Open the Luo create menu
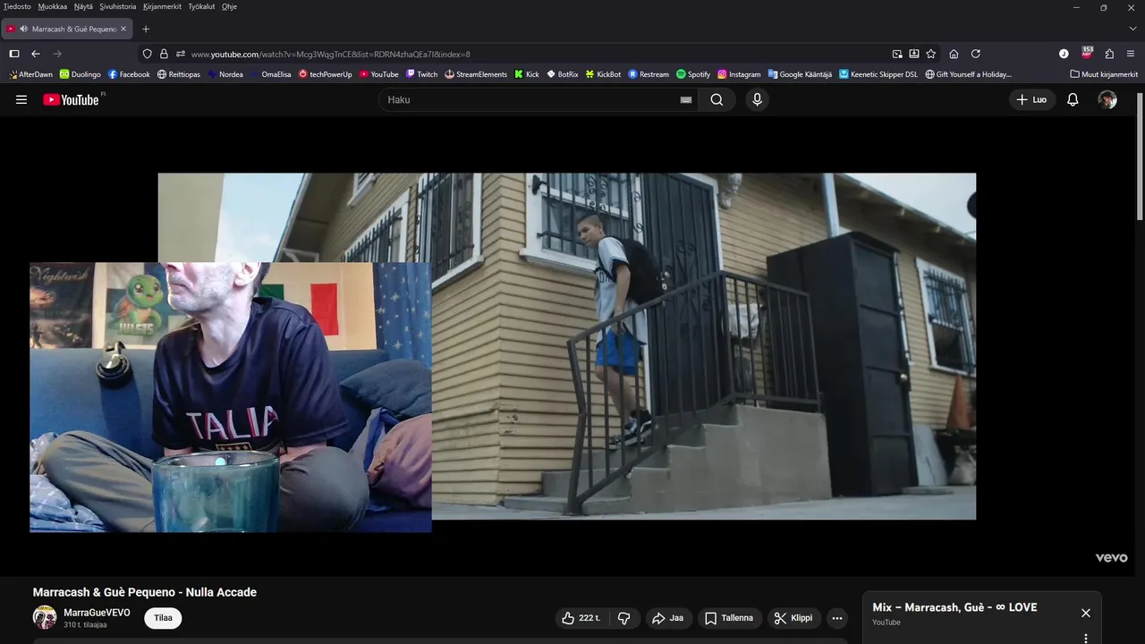This screenshot has width=1145, height=644. pyautogui.click(x=1032, y=99)
